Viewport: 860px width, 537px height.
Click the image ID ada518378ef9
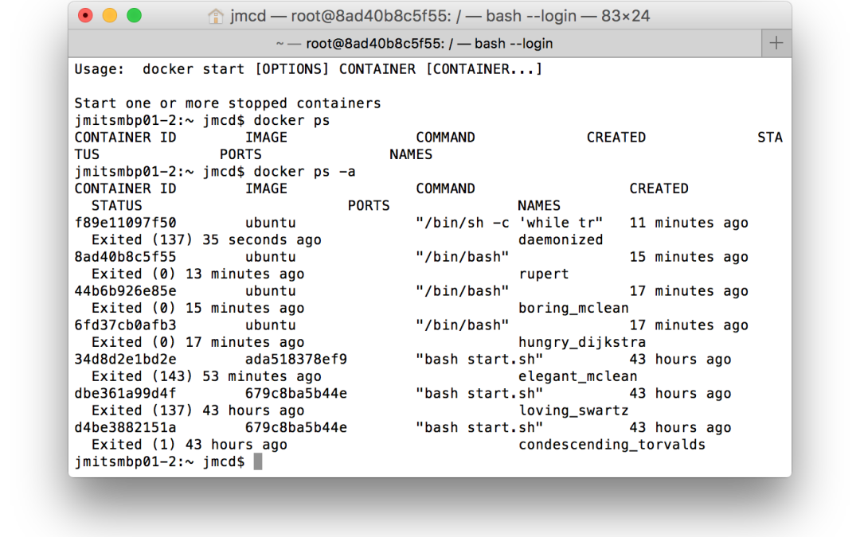coord(307,359)
